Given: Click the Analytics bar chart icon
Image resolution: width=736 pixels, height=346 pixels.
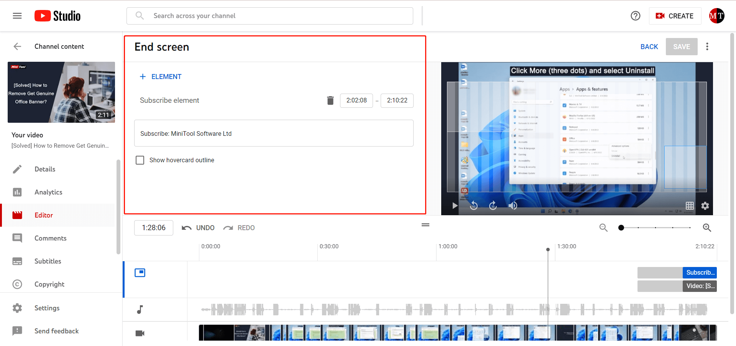Looking at the screenshot, I should 17,192.
